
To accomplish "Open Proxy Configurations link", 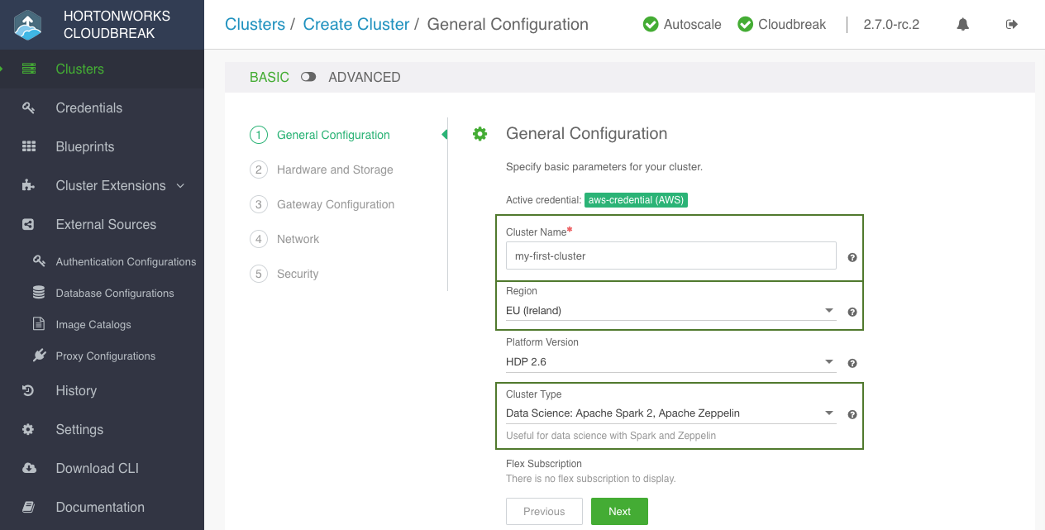I will 106,356.
